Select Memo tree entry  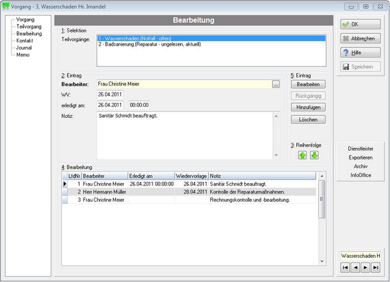(x=23, y=55)
